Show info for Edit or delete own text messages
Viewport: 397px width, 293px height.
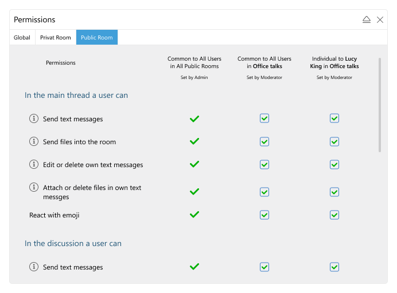(34, 164)
